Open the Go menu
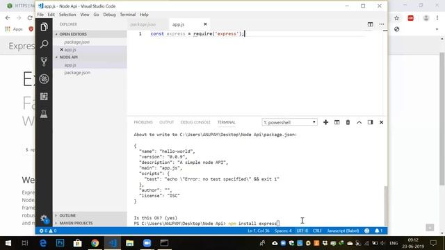The width and height of the screenshot is (445, 250). point(96,15)
